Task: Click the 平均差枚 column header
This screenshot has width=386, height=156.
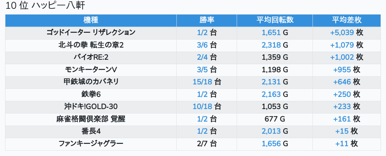Action: 346,20
